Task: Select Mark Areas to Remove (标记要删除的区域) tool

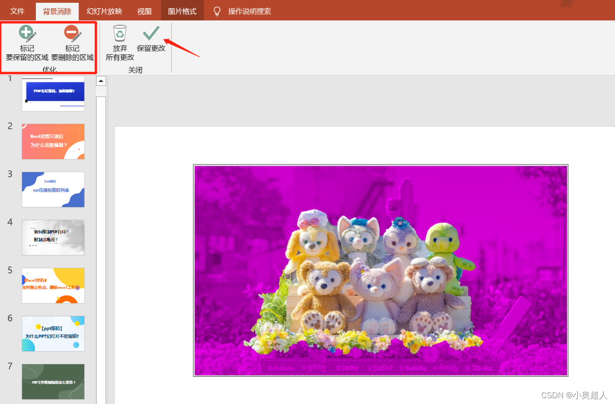Action: (x=72, y=44)
